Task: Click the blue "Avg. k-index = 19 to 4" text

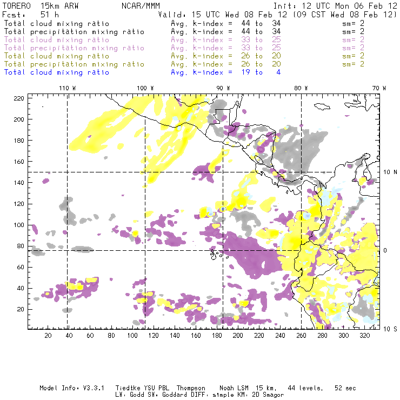Action: click(226, 72)
